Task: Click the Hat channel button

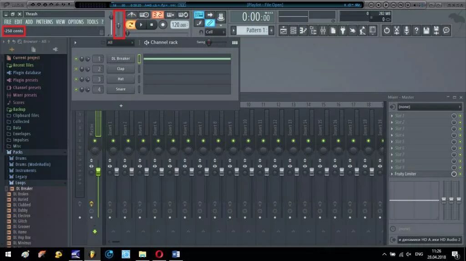Action: tap(121, 79)
